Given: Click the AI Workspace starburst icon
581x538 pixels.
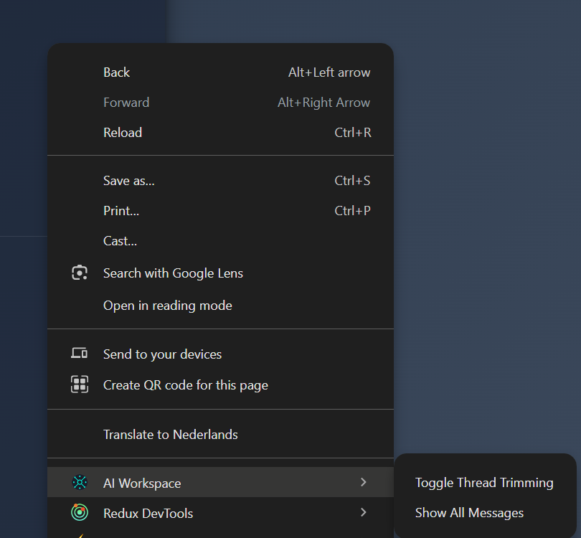Looking at the screenshot, I should tap(79, 483).
